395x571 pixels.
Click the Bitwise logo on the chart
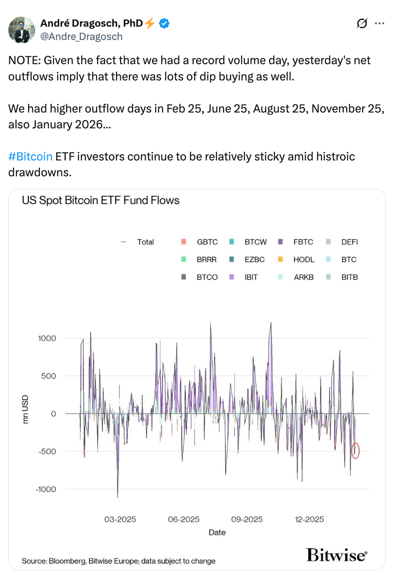pyautogui.click(x=336, y=555)
